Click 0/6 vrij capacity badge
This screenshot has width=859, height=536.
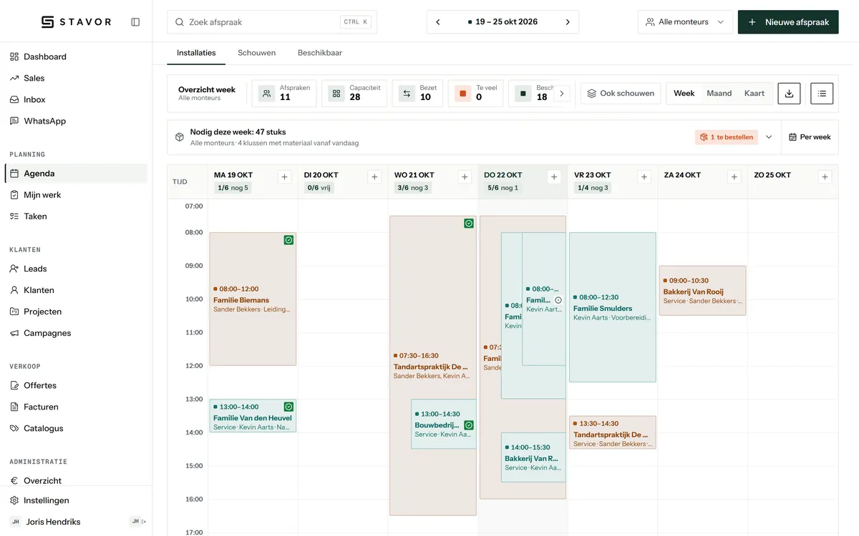(319, 188)
